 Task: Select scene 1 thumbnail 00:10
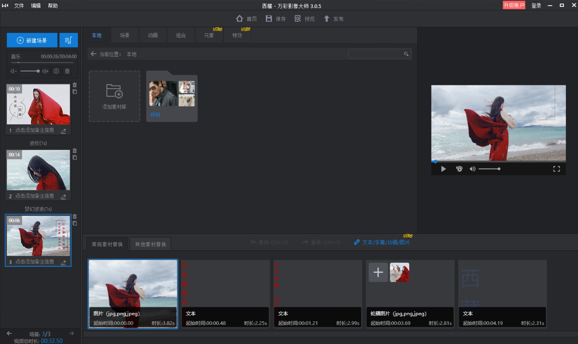click(x=38, y=104)
